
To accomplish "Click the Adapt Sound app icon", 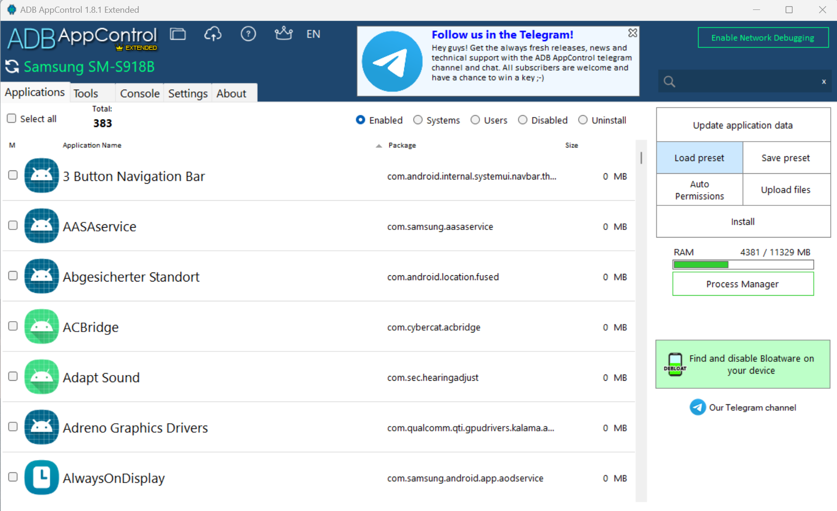I will click(x=42, y=377).
